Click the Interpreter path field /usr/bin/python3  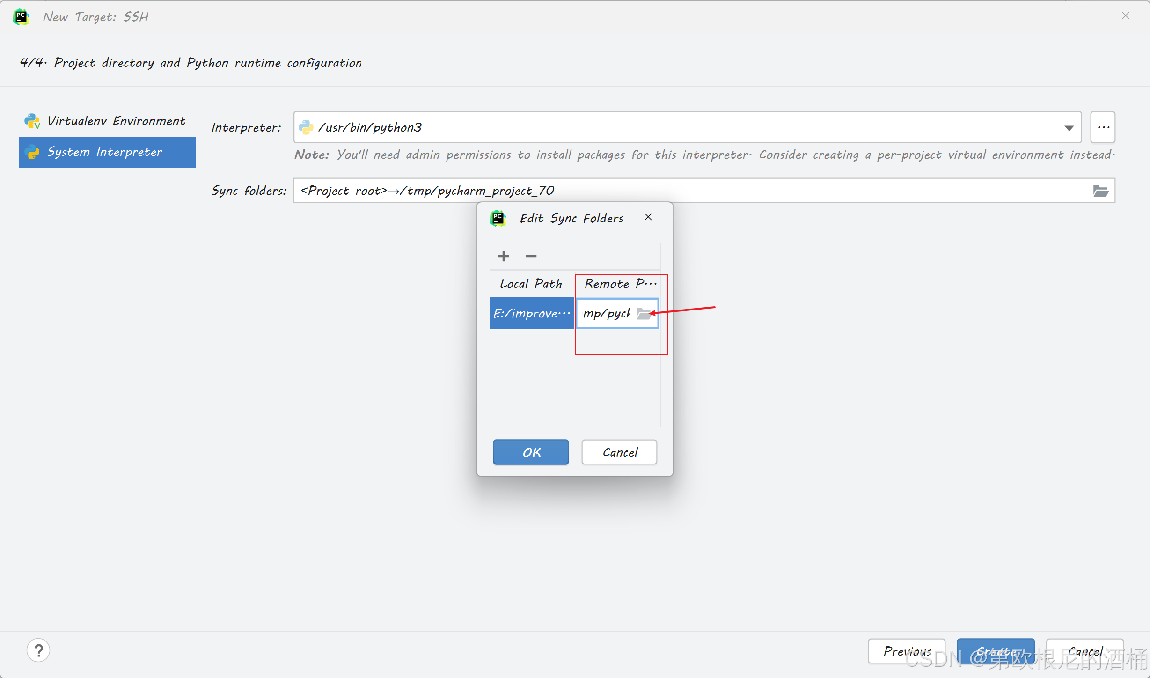pos(687,127)
